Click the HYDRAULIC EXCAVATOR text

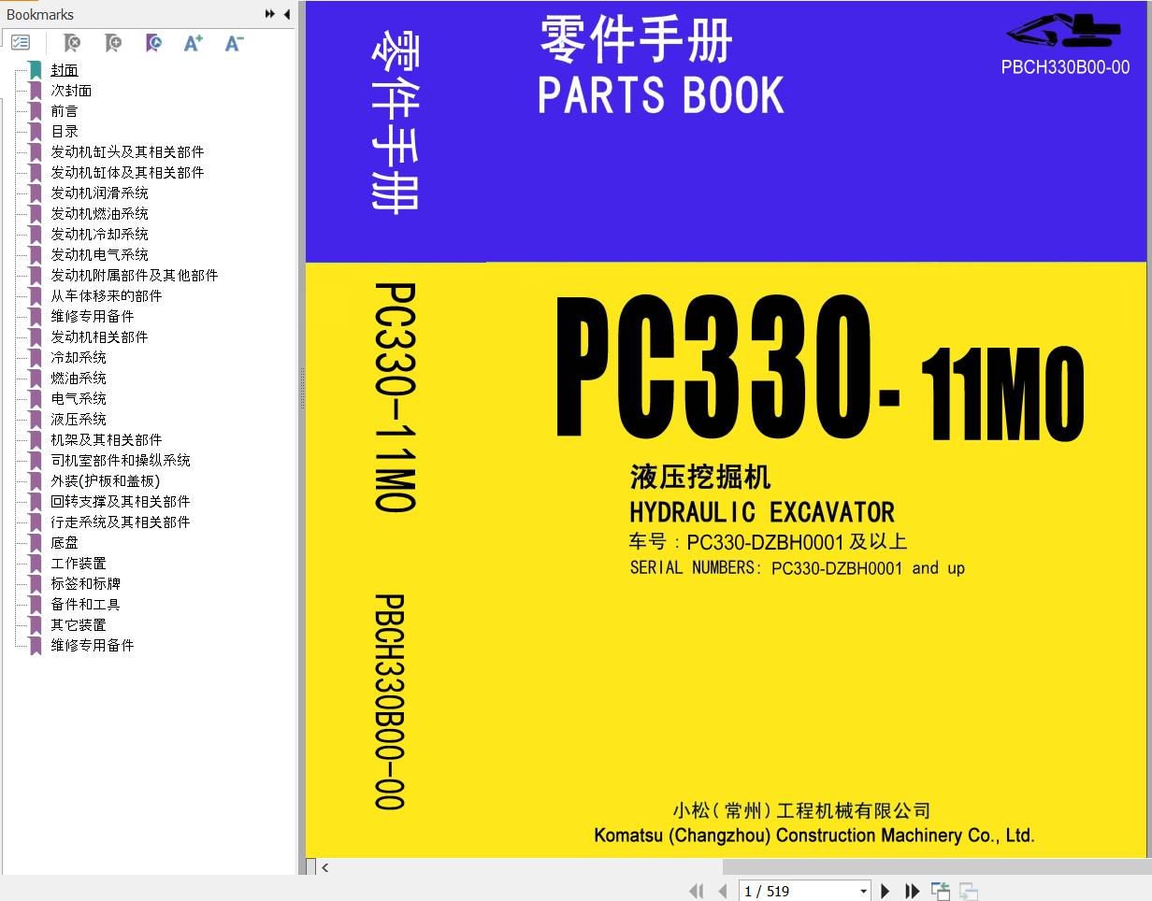pos(762,512)
